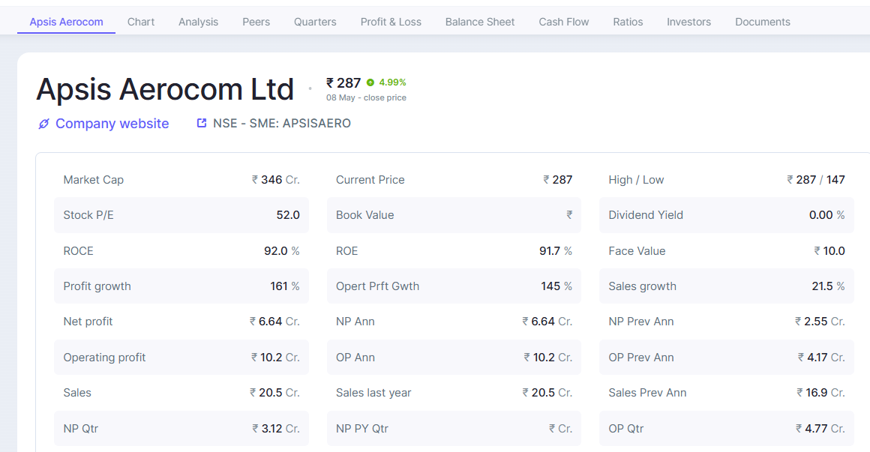The image size is (870, 452).
Task: Open the Apsis Aerocom tab
Action: 66,22
